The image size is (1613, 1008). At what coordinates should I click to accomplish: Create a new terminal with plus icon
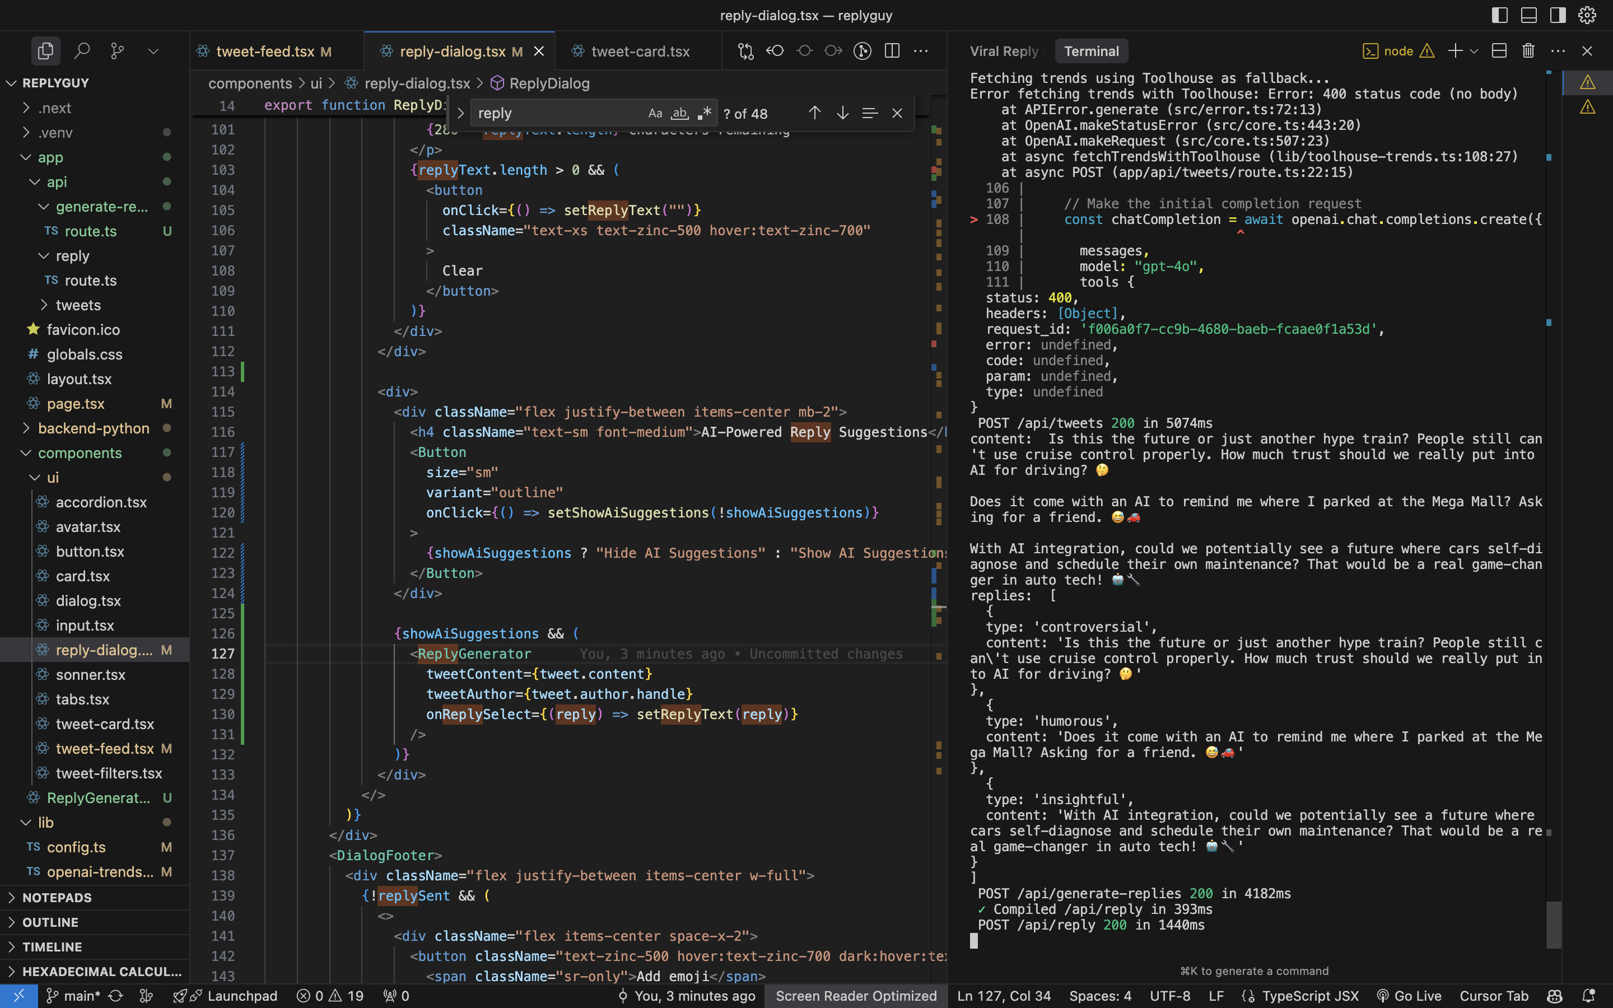1455,52
